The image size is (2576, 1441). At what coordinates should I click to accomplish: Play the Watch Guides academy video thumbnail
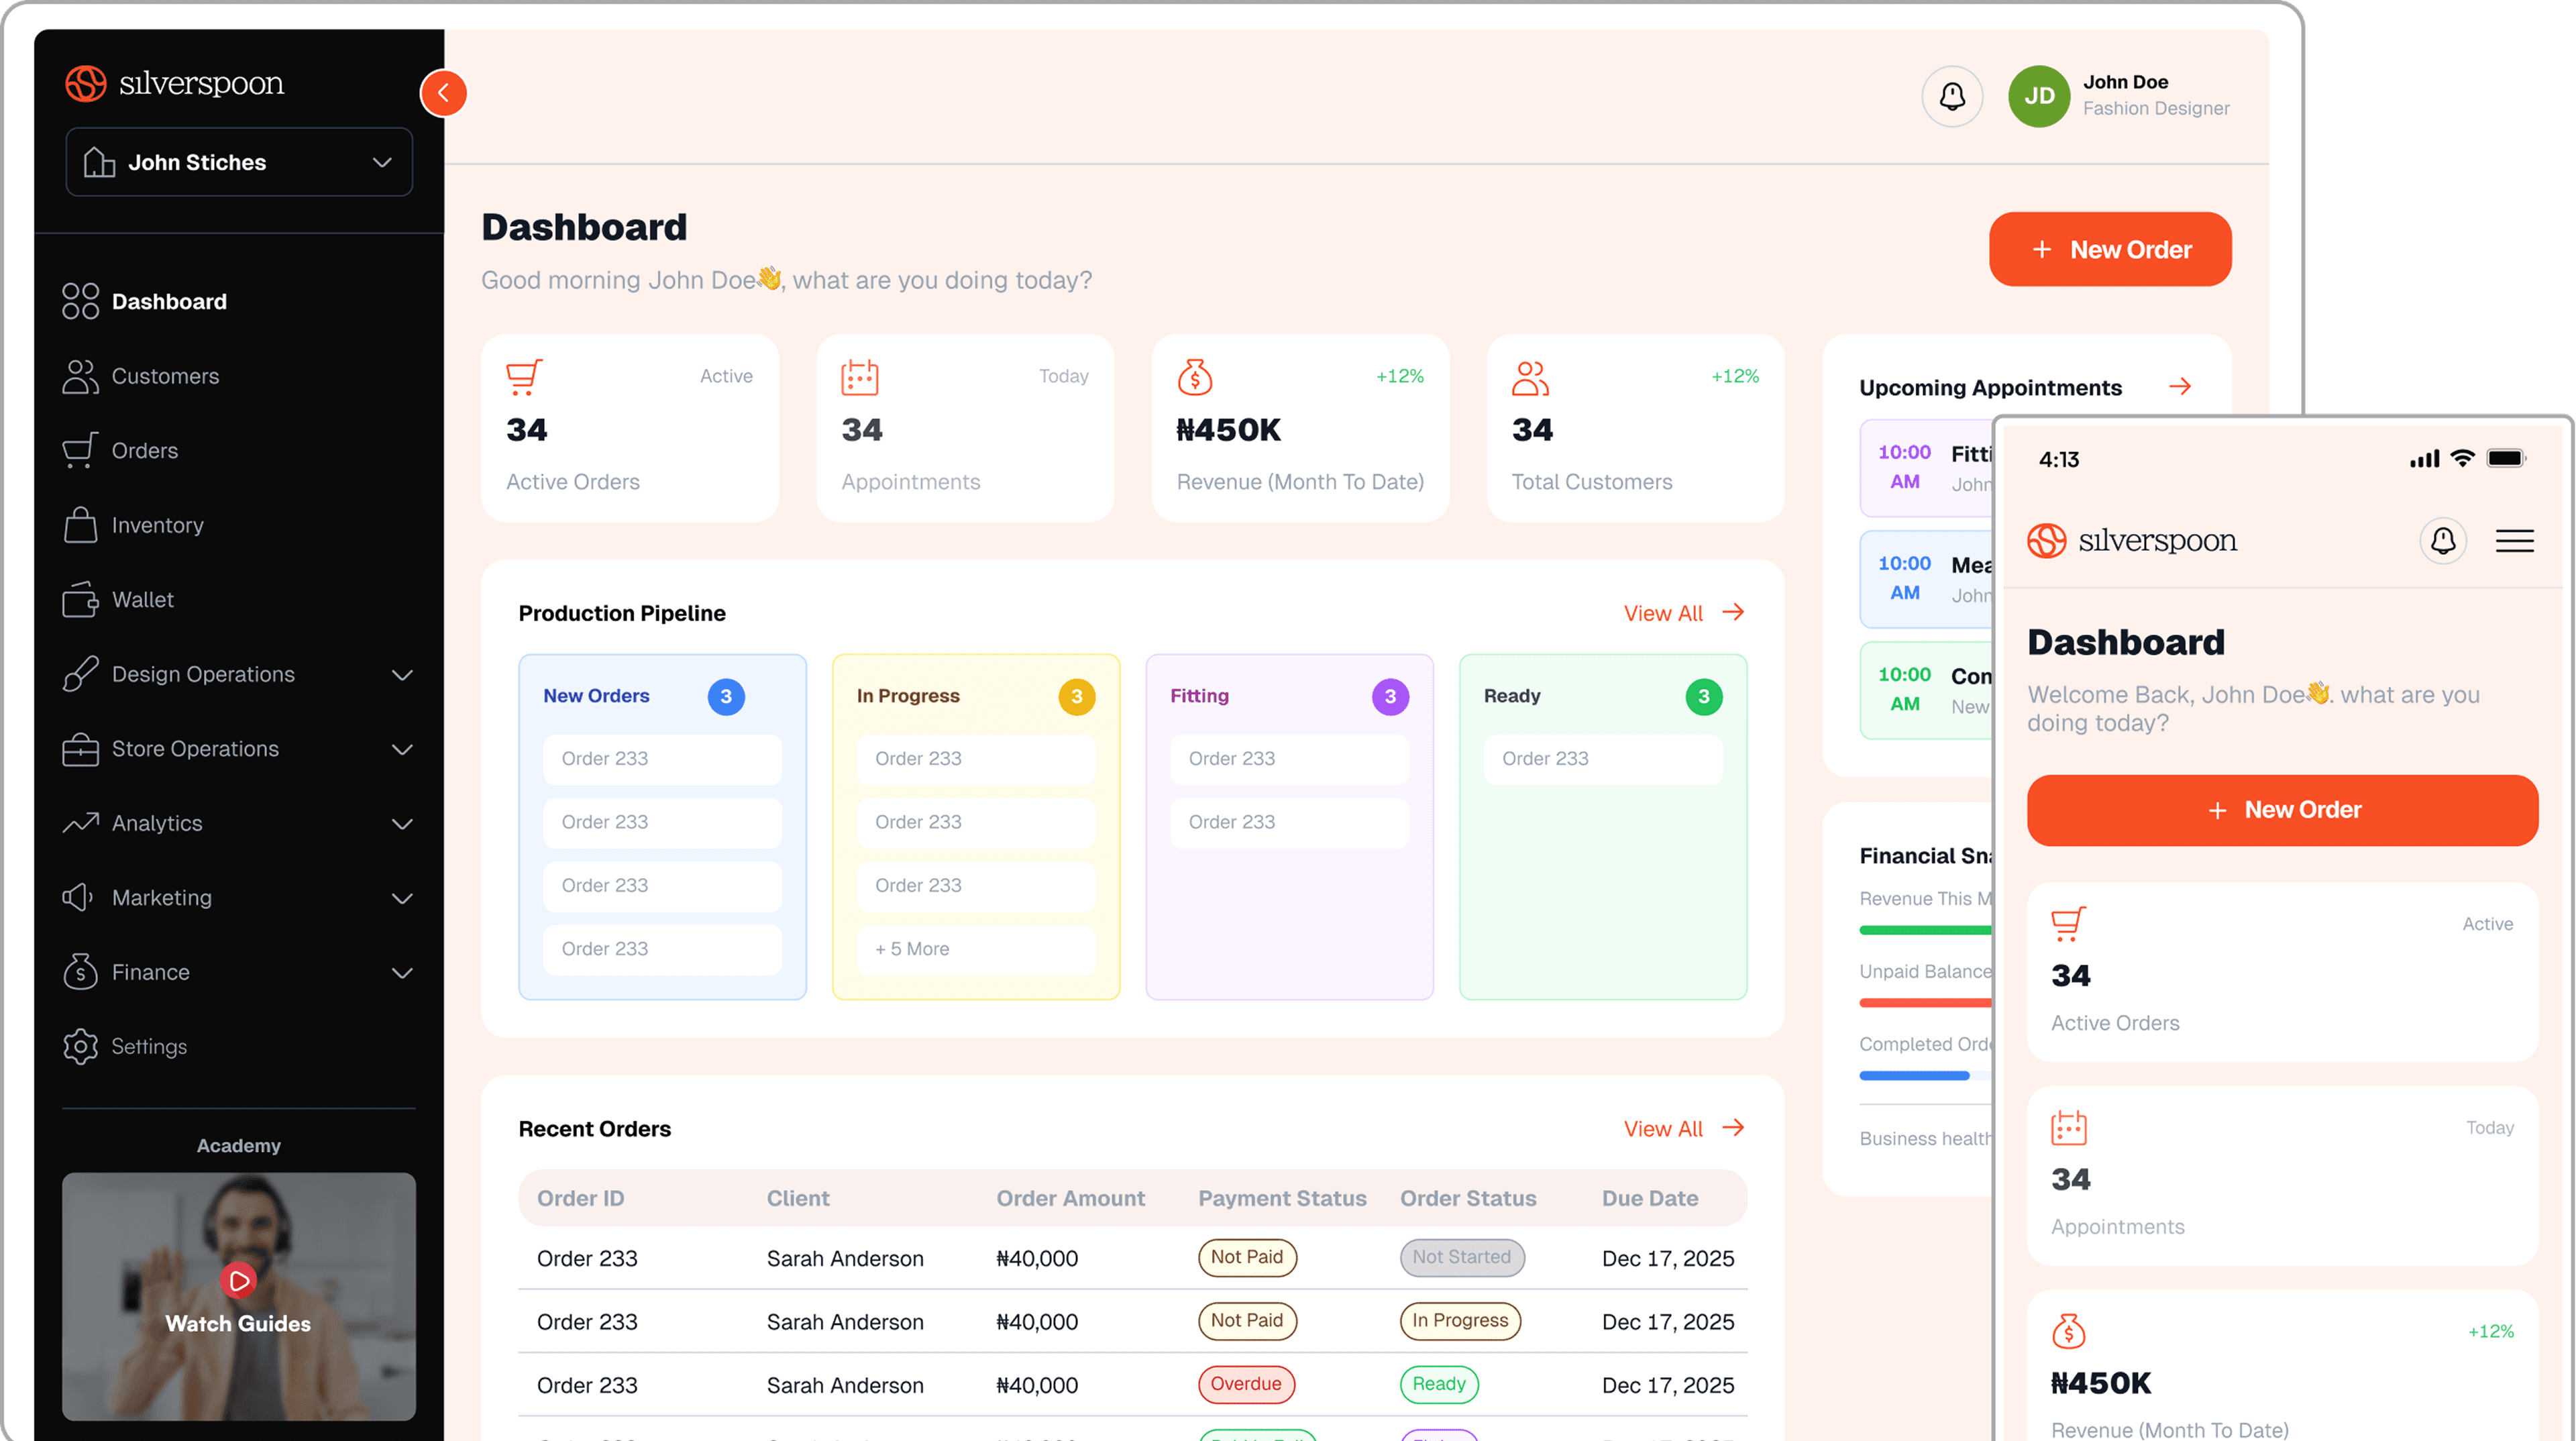239,1296
